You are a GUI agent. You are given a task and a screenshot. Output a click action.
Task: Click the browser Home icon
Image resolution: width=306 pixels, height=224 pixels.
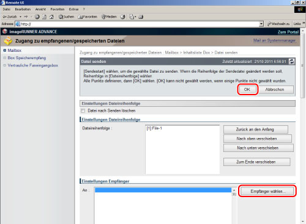point(51,16)
